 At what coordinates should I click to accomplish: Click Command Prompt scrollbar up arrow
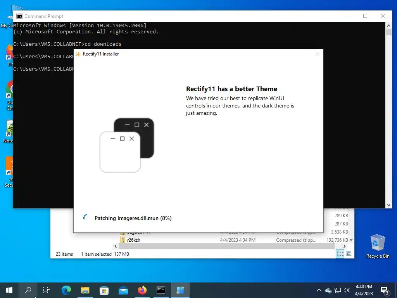pyautogui.click(x=388, y=25)
